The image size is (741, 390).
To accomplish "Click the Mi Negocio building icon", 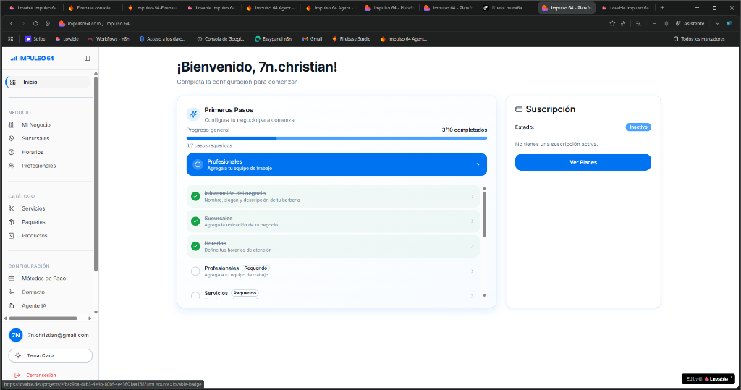I will pos(12,125).
